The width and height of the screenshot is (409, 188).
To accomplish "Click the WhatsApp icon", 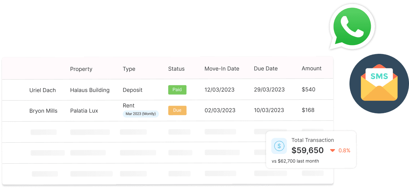I will coord(352,26).
